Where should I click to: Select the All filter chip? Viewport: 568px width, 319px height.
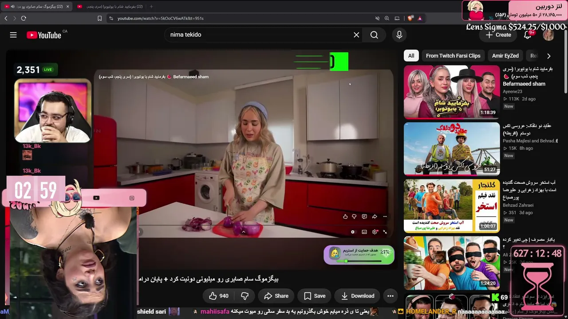(x=411, y=56)
